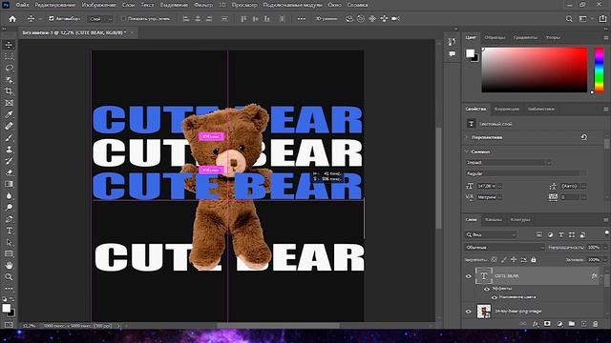Reset transform with circular arrow icon
The image size is (611, 343).
(583, 137)
